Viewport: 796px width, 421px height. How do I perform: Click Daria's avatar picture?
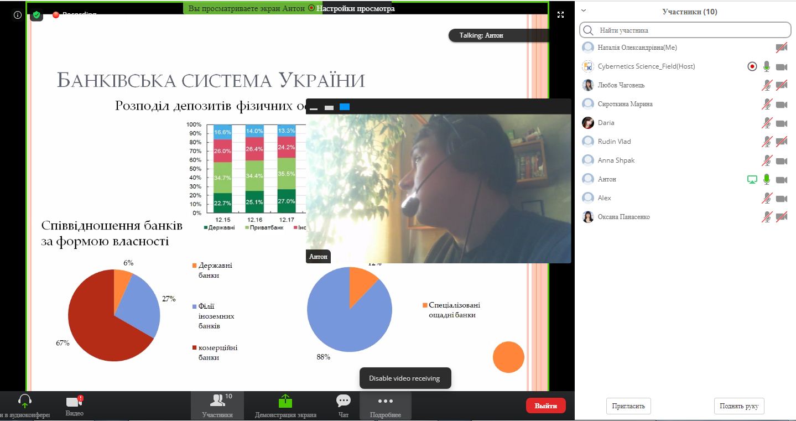click(x=588, y=123)
